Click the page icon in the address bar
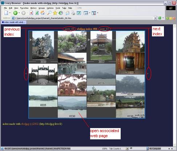Viewport: 177px width, 151px height. click(13, 18)
